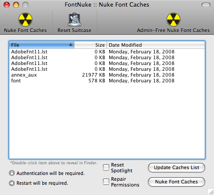The image size is (214, 195).
Task: Click the Nuke Font Caches toolbar radiation icon
Action: pyautogui.click(x=25, y=20)
